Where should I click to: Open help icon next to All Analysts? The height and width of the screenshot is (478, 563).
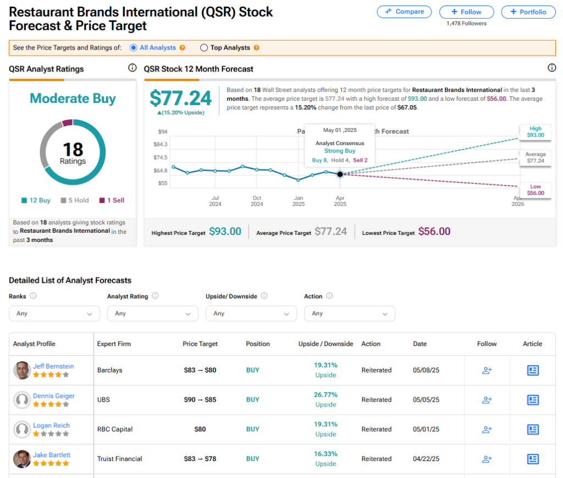click(183, 48)
